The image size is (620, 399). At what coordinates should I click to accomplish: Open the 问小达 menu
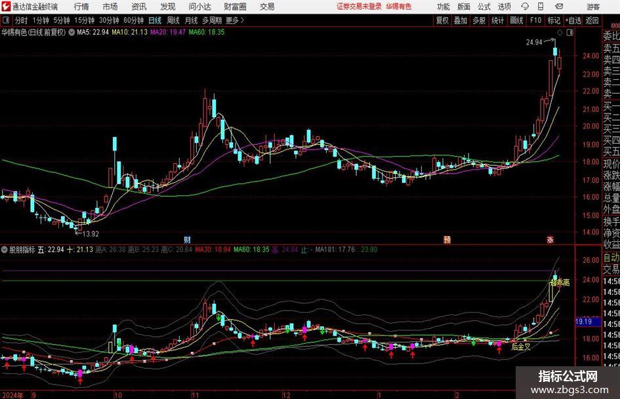click(x=199, y=7)
